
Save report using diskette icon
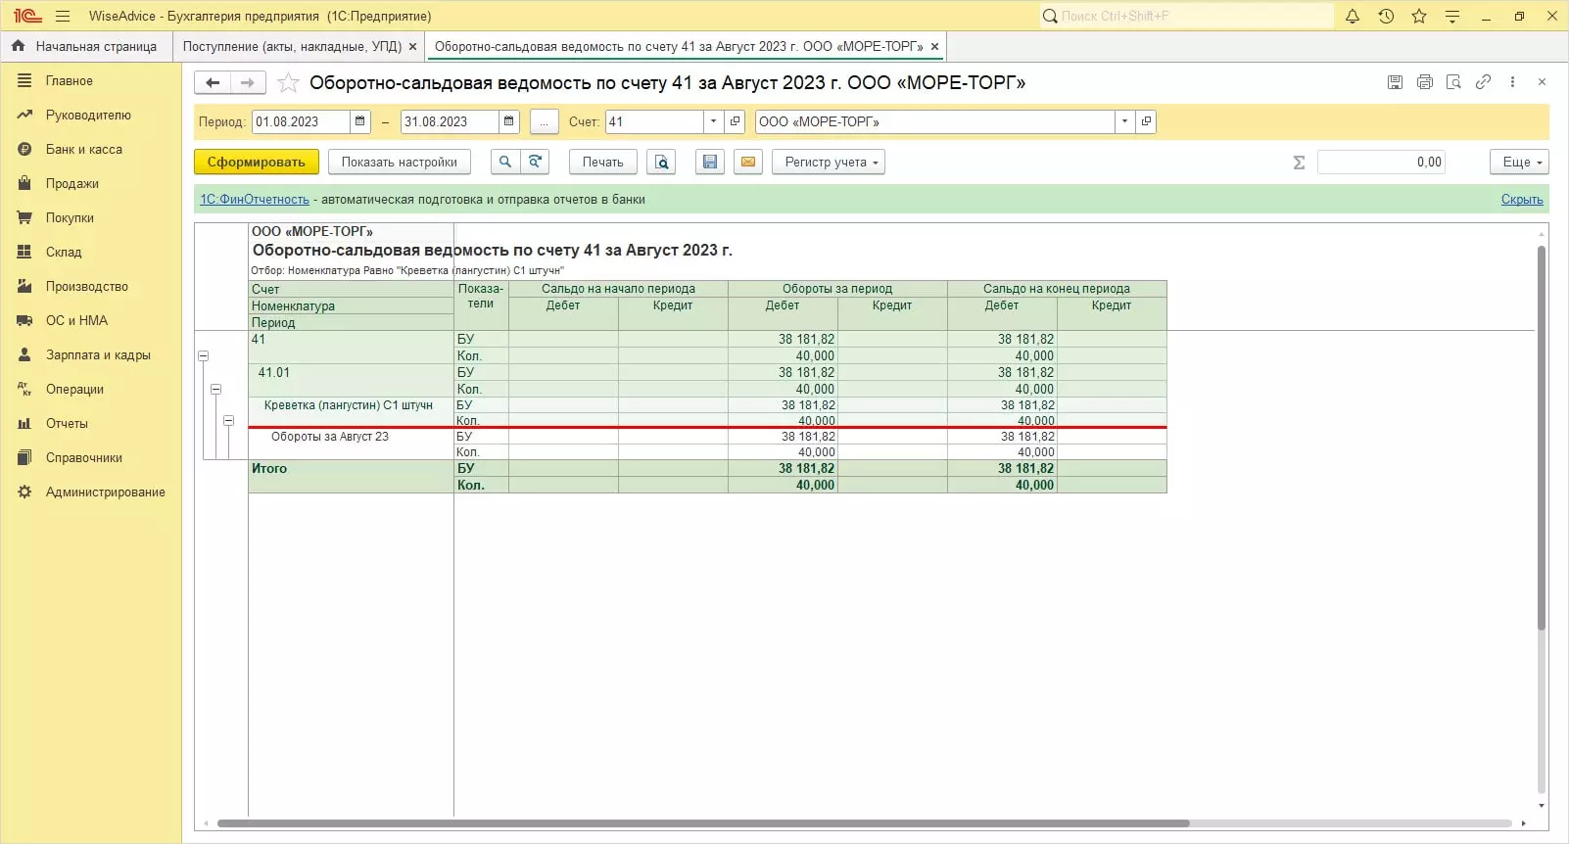(710, 163)
